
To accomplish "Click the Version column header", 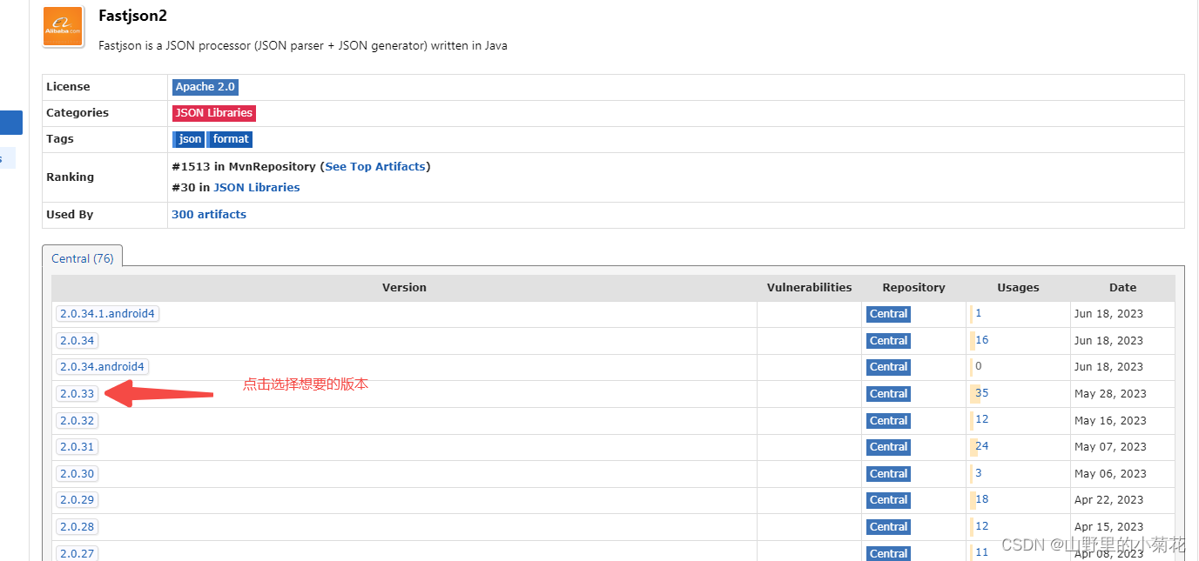I will (x=405, y=288).
